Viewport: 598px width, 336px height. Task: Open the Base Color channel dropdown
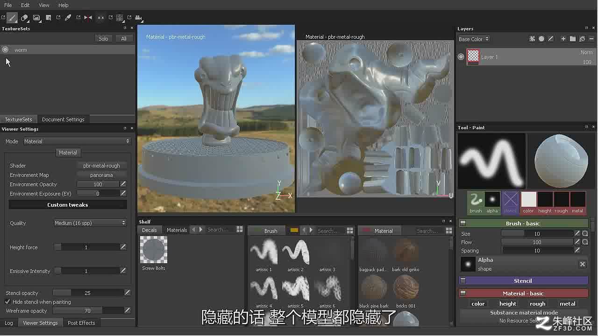click(x=474, y=39)
